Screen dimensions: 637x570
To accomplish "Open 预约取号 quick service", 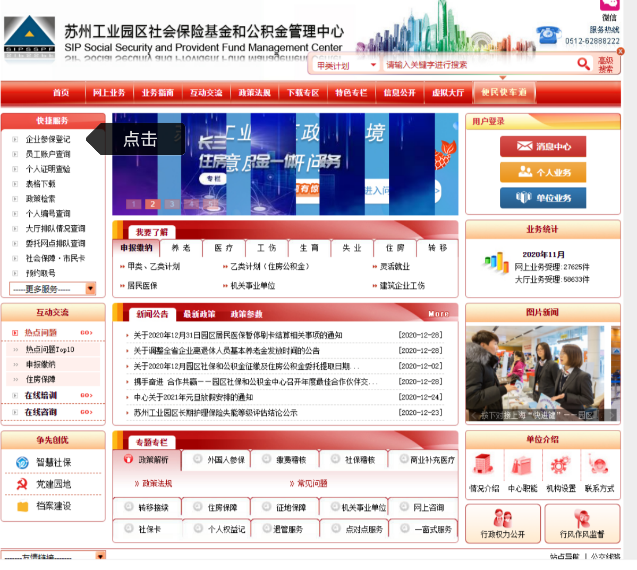I will point(40,273).
